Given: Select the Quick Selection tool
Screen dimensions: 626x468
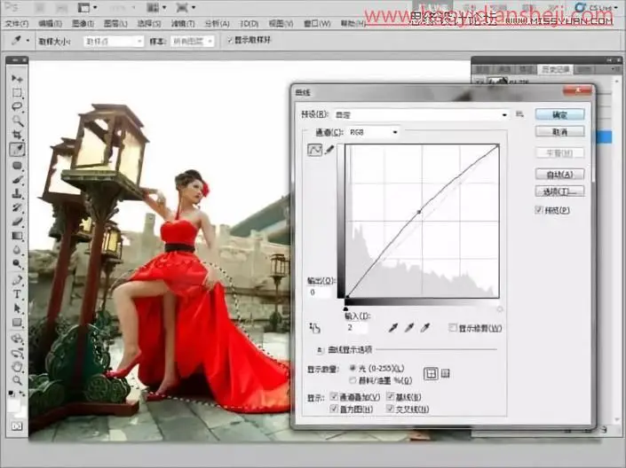Looking at the screenshot, I should click(x=17, y=121).
